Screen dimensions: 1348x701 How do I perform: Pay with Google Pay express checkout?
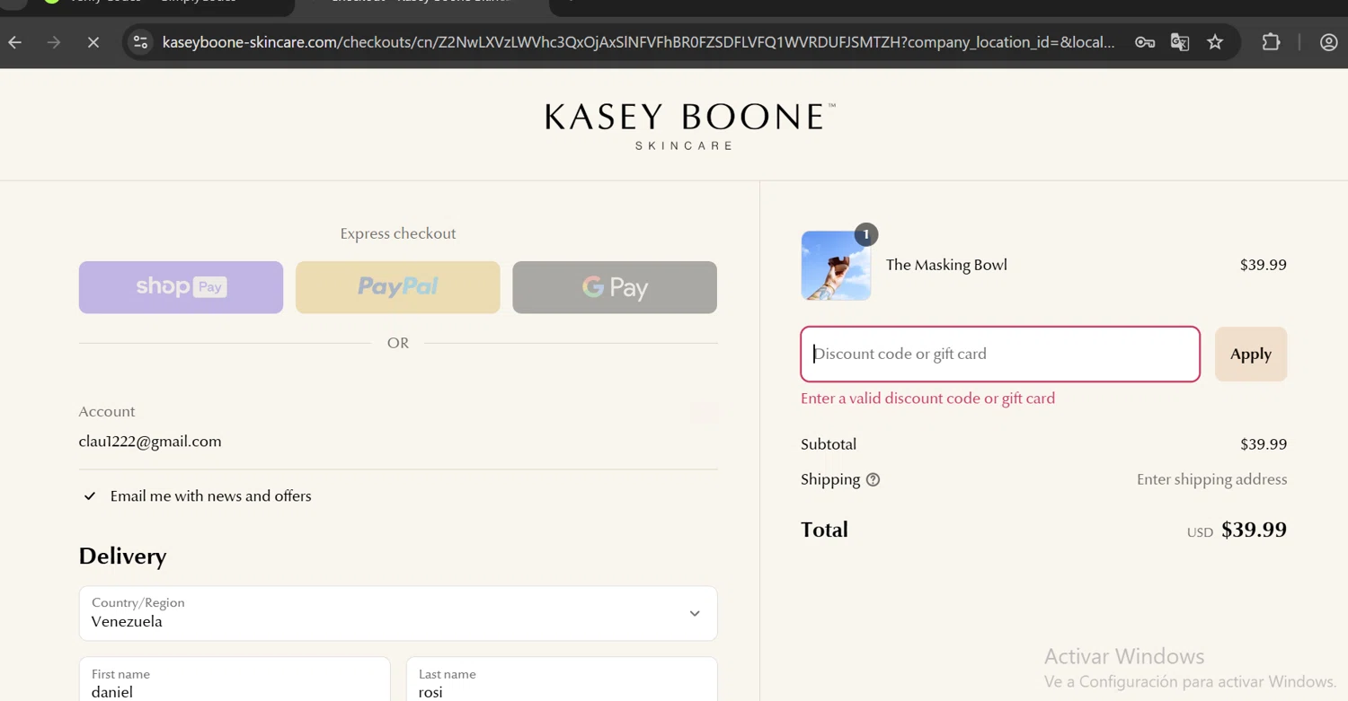pyautogui.click(x=615, y=287)
